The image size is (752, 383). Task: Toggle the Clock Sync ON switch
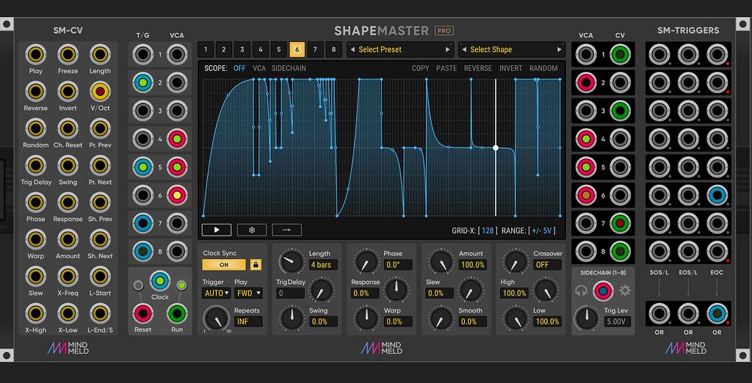coord(224,265)
